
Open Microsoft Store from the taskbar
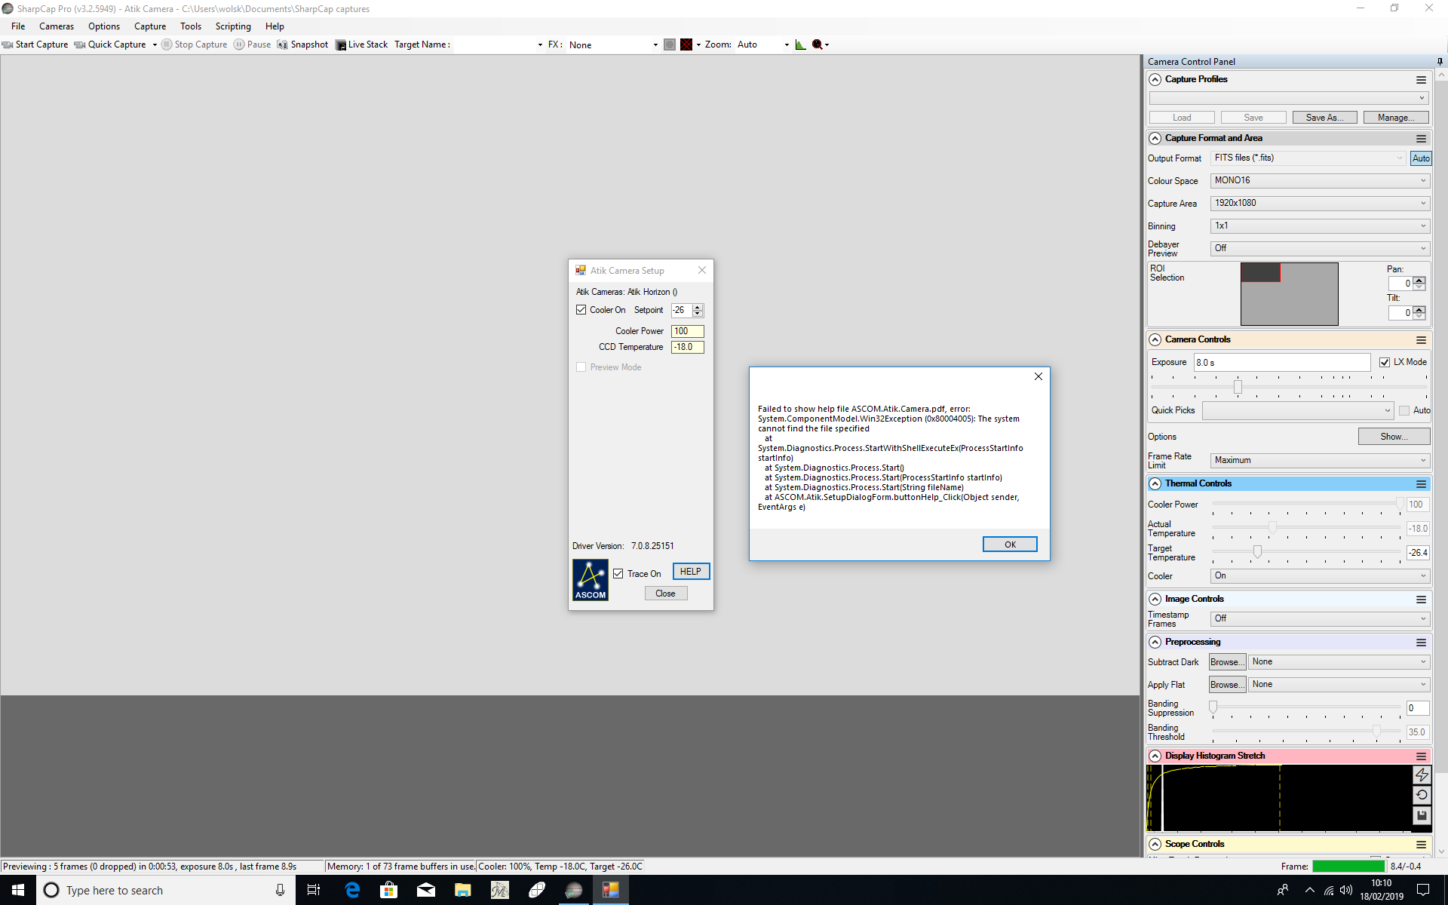point(388,890)
